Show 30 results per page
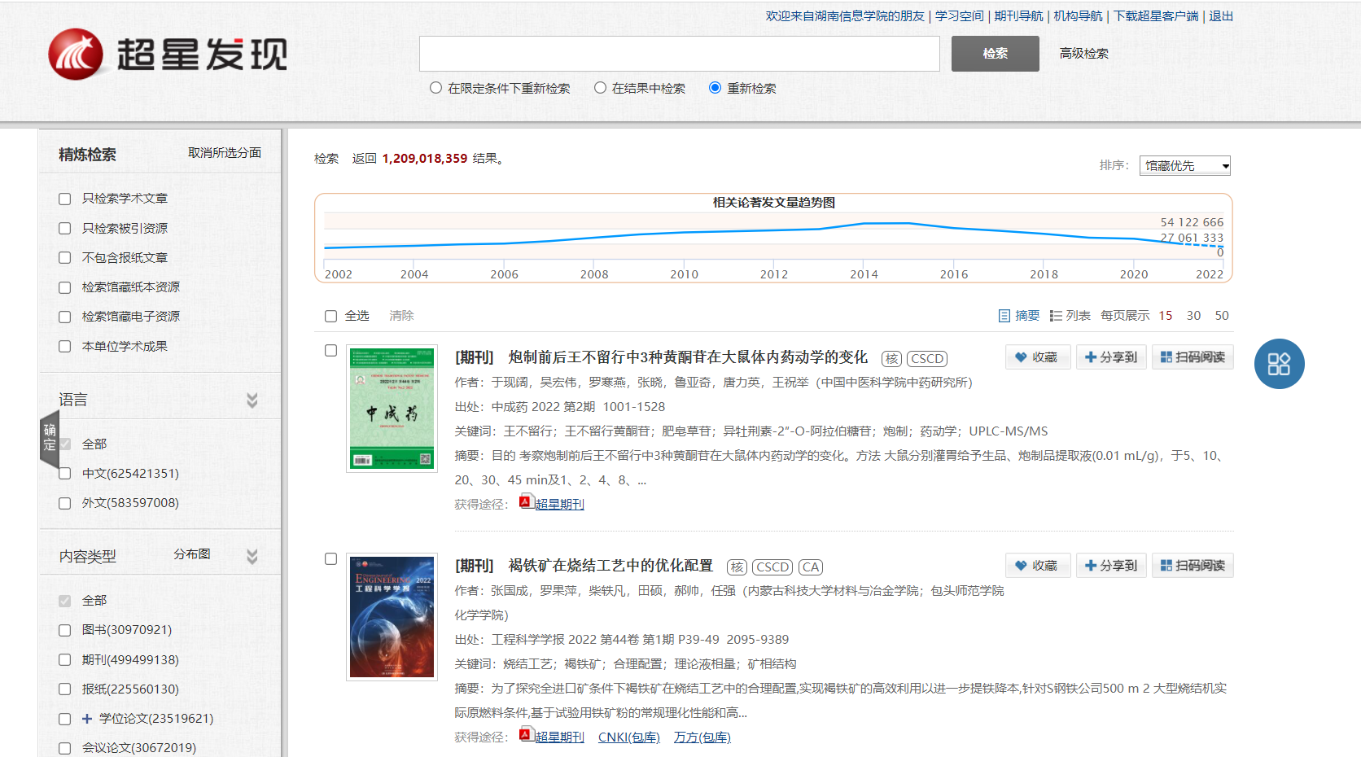 pos(1193,316)
